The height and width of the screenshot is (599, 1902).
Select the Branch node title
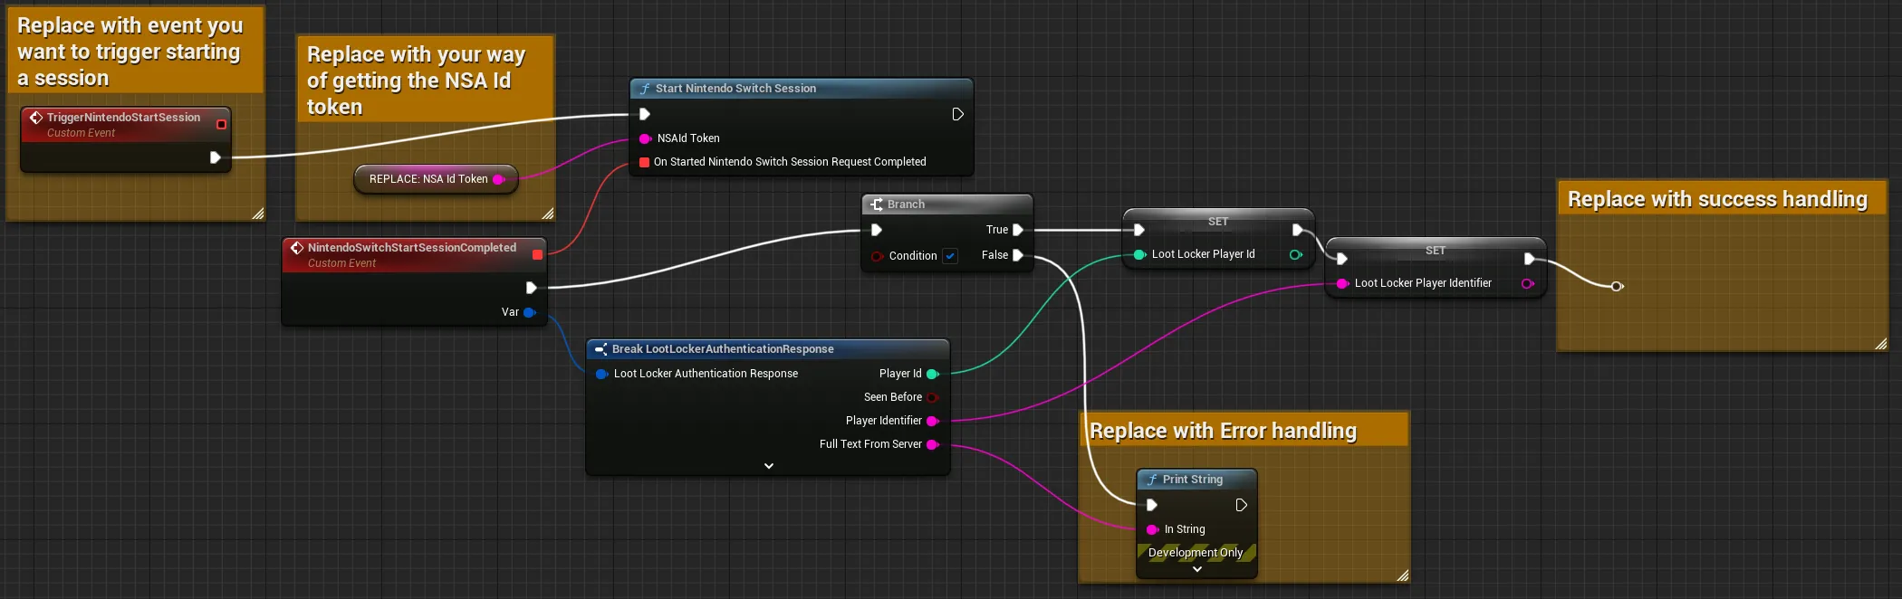pos(906,204)
